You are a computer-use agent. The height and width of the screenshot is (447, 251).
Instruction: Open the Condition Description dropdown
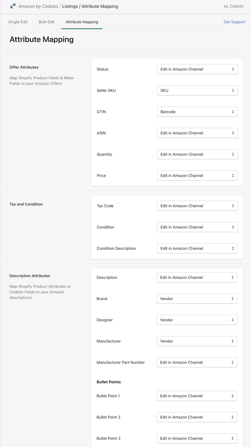point(197,248)
